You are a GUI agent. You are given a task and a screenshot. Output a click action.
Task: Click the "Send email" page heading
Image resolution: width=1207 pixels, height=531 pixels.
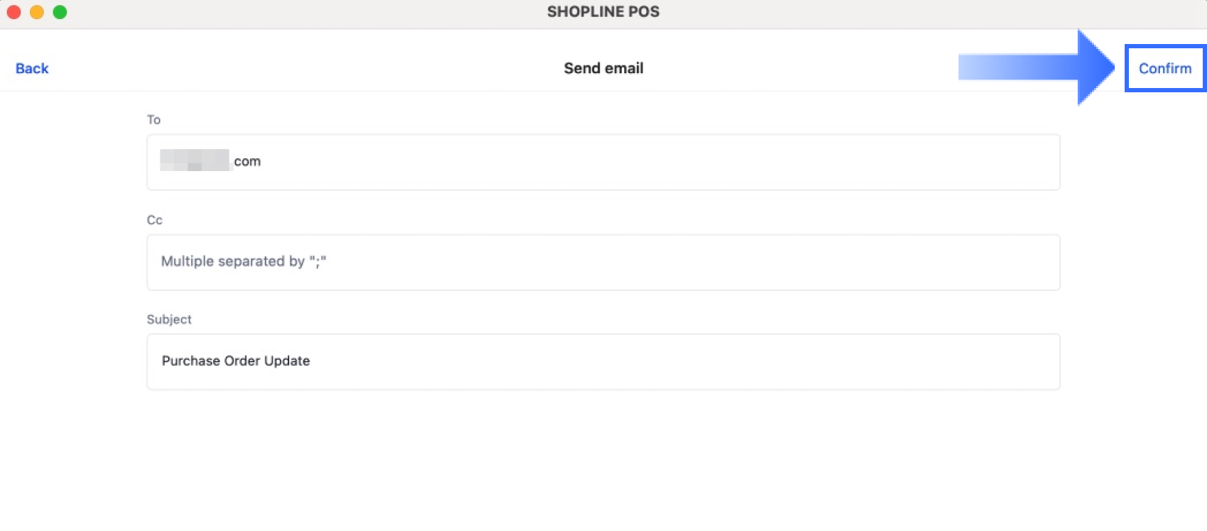tap(603, 68)
